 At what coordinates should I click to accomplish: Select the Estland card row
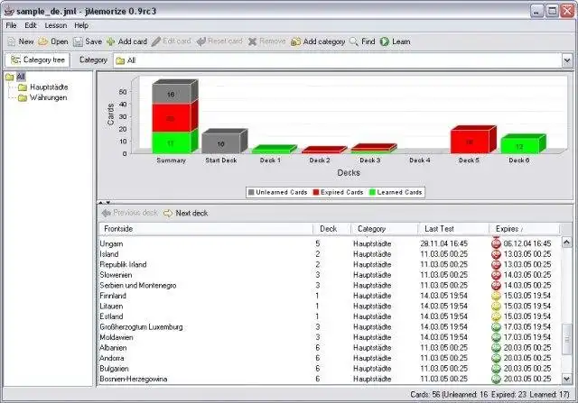[x=330, y=316]
